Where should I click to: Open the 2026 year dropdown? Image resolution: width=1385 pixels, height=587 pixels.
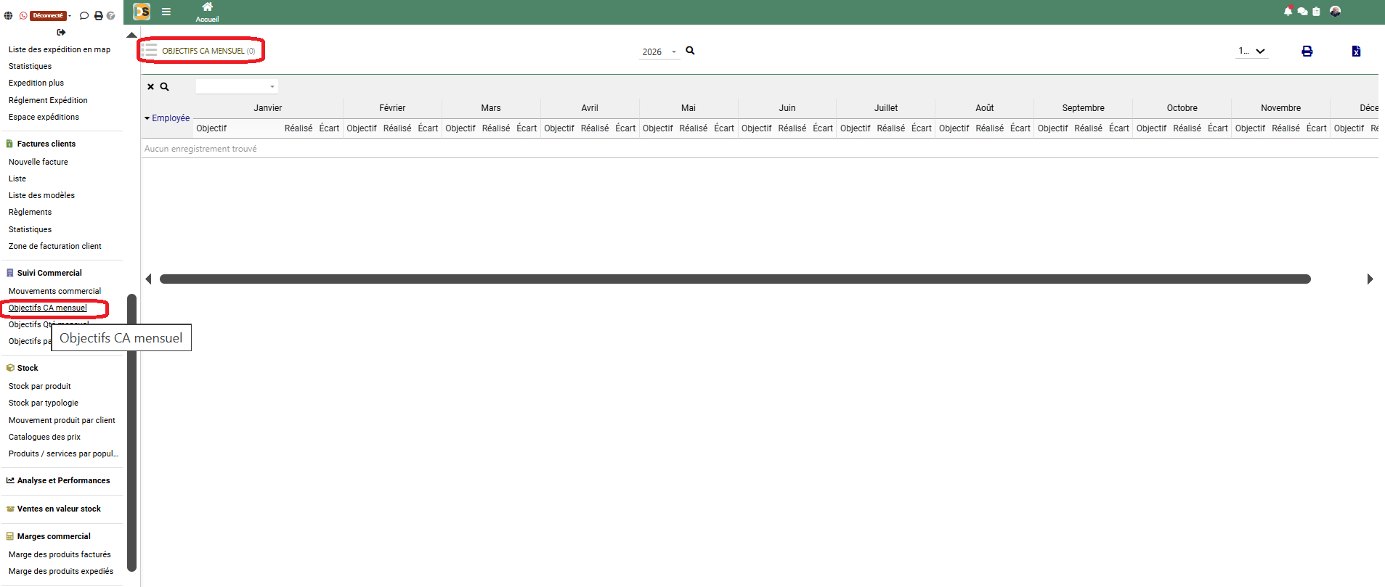[x=659, y=52]
